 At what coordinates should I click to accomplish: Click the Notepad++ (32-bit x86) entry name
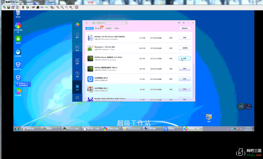coord(105,47)
